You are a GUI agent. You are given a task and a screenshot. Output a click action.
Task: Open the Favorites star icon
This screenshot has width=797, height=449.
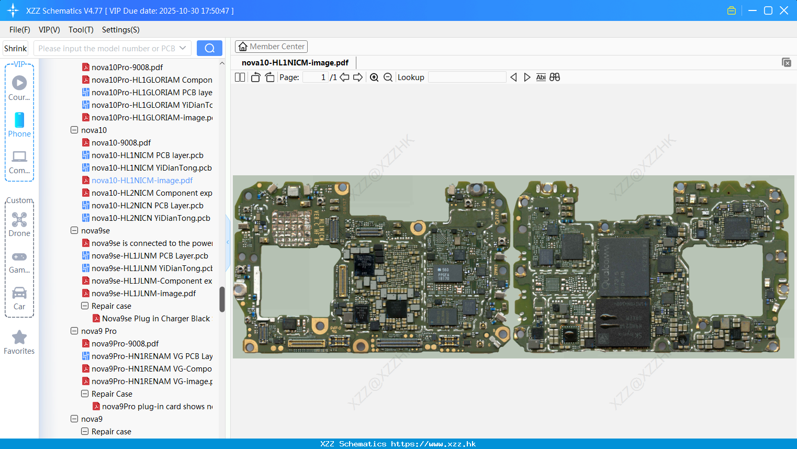click(19, 342)
